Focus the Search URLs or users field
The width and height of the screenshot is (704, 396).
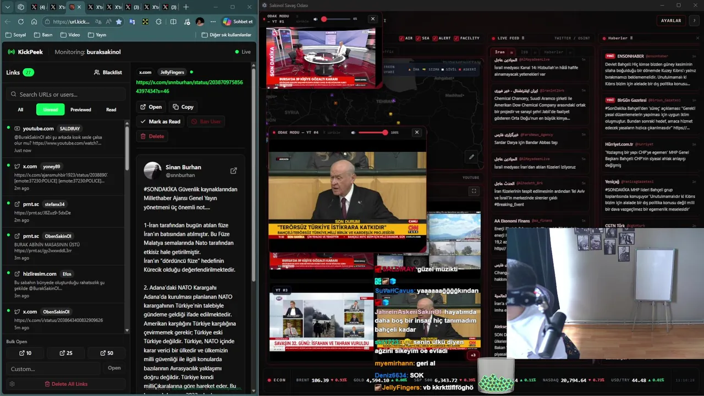(66, 94)
